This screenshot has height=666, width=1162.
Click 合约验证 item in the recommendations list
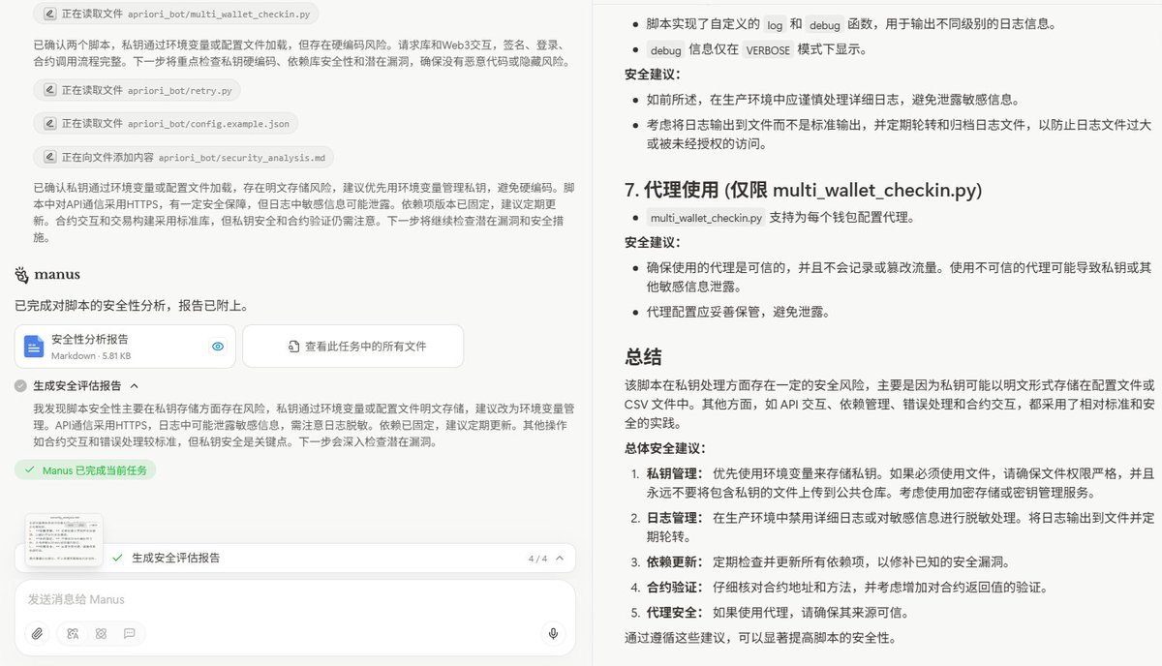tap(675, 587)
